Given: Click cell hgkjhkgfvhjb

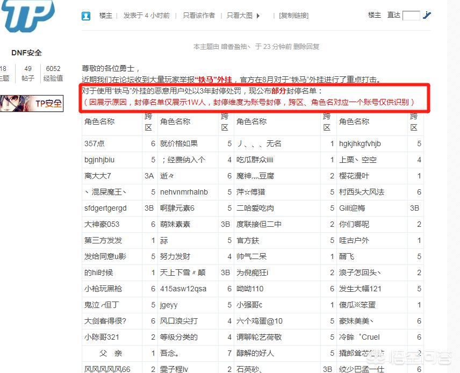Looking at the screenshot, I should pyautogui.click(x=360, y=144).
